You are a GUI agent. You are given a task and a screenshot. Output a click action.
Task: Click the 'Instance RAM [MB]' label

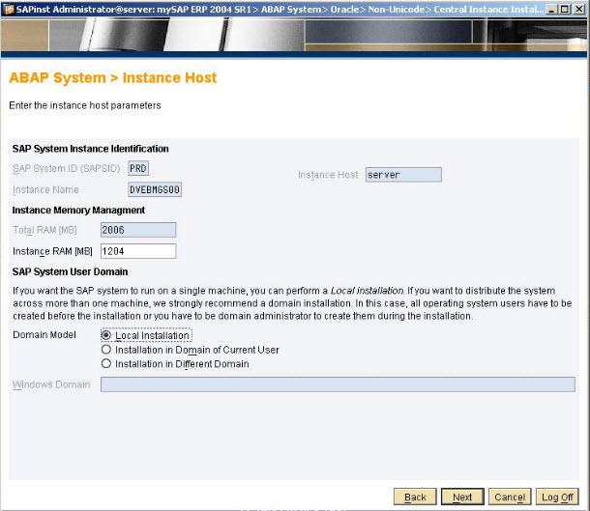(x=52, y=251)
